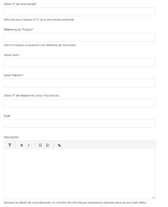The height and width of the screenshot is (207, 168).
Task: Add a hyperlink using the link icon
Action: point(60,145)
